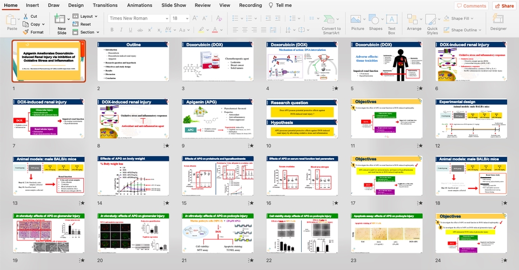Click the Arrange icon
This screenshot has height=270, width=519.
[x=412, y=19]
